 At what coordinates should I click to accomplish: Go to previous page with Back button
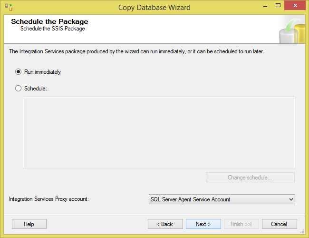coord(164,224)
